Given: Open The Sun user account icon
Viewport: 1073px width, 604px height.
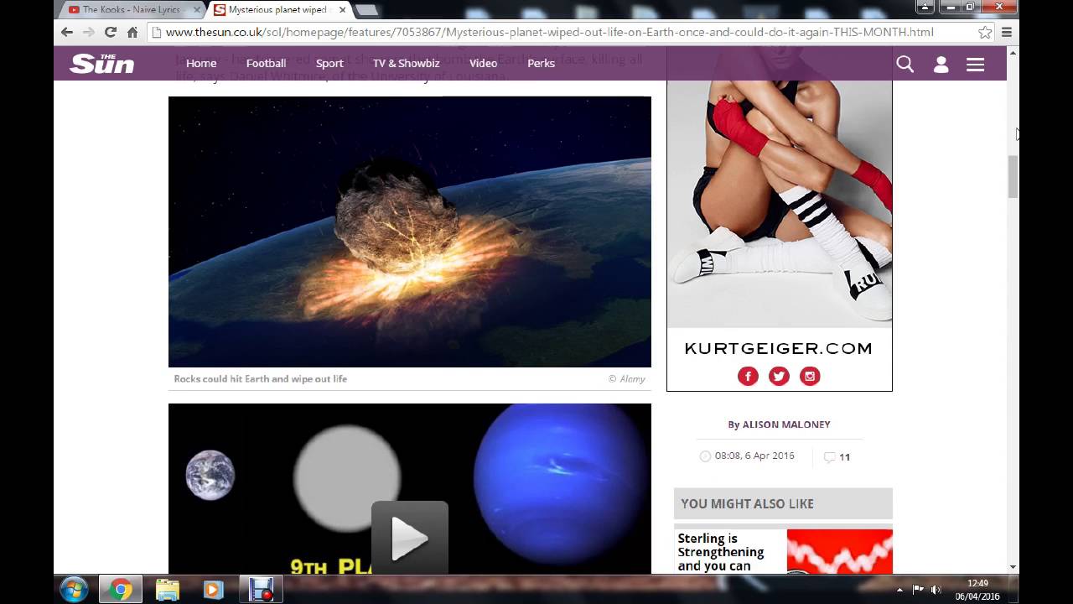Looking at the screenshot, I should coord(941,64).
